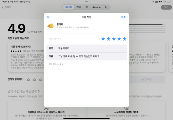Tap second empty star in background page
The height and width of the screenshot is (120, 173).
pyautogui.click(x=35, y=79)
